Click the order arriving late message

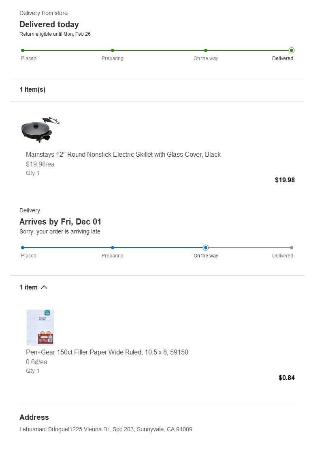[x=60, y=232]
